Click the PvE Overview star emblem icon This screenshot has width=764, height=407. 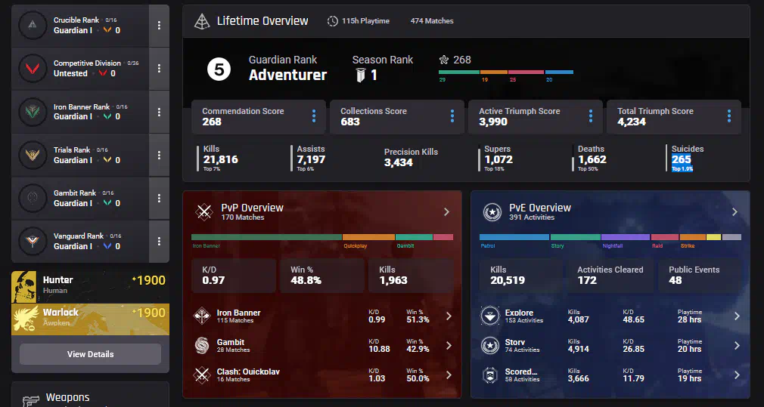(492, 212)
